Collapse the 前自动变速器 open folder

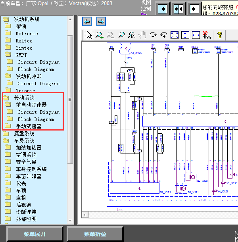[8, 104]
